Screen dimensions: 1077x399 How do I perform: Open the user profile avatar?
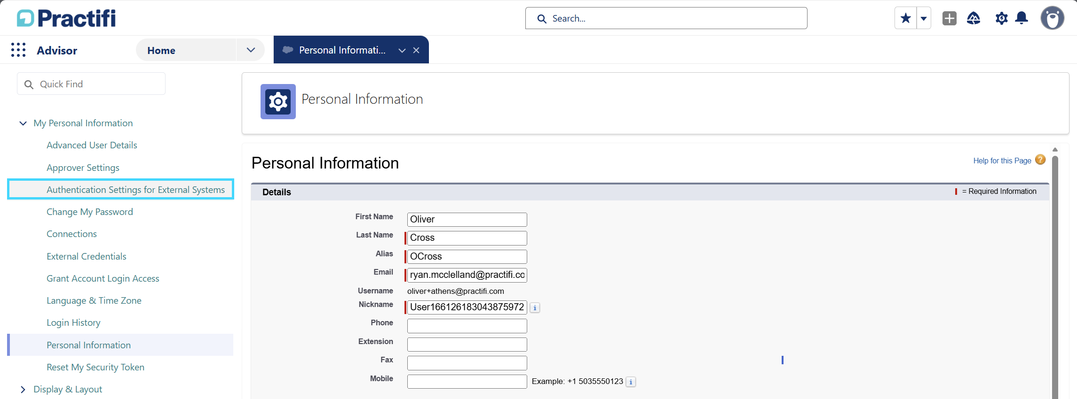(1052, 18)
